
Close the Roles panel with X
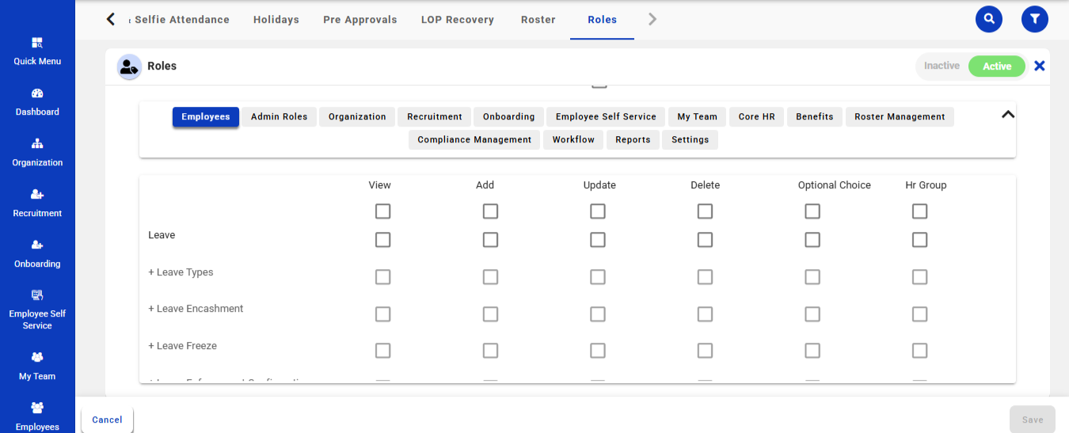click(x=1040, y=66)
